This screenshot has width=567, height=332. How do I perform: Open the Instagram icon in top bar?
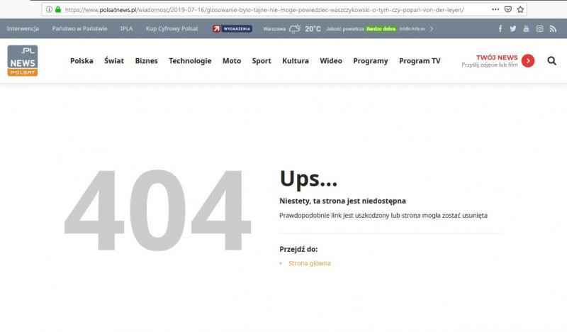click(x=539, y=29)
